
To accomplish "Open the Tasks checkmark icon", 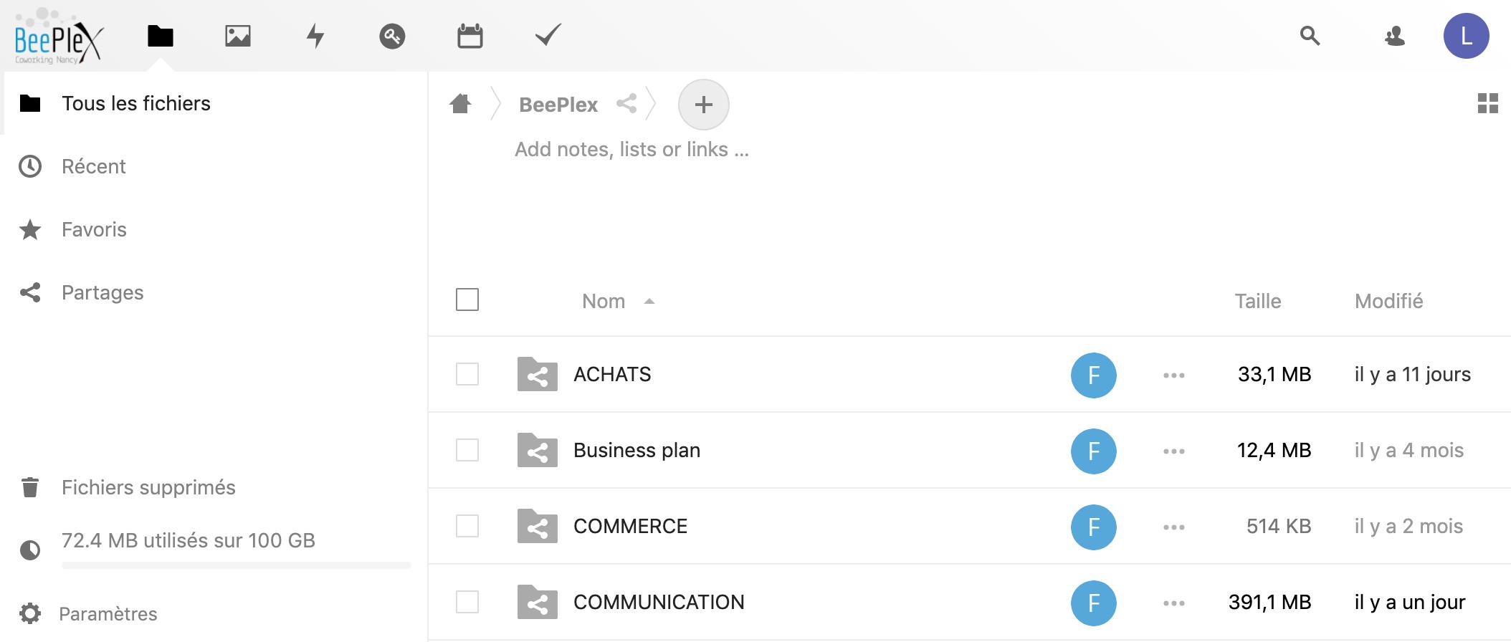I will (x=548, y=35).
